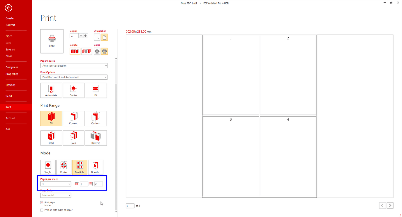Switch Orientation to landscape
The image size is (402, 217).
coord(97,37)
